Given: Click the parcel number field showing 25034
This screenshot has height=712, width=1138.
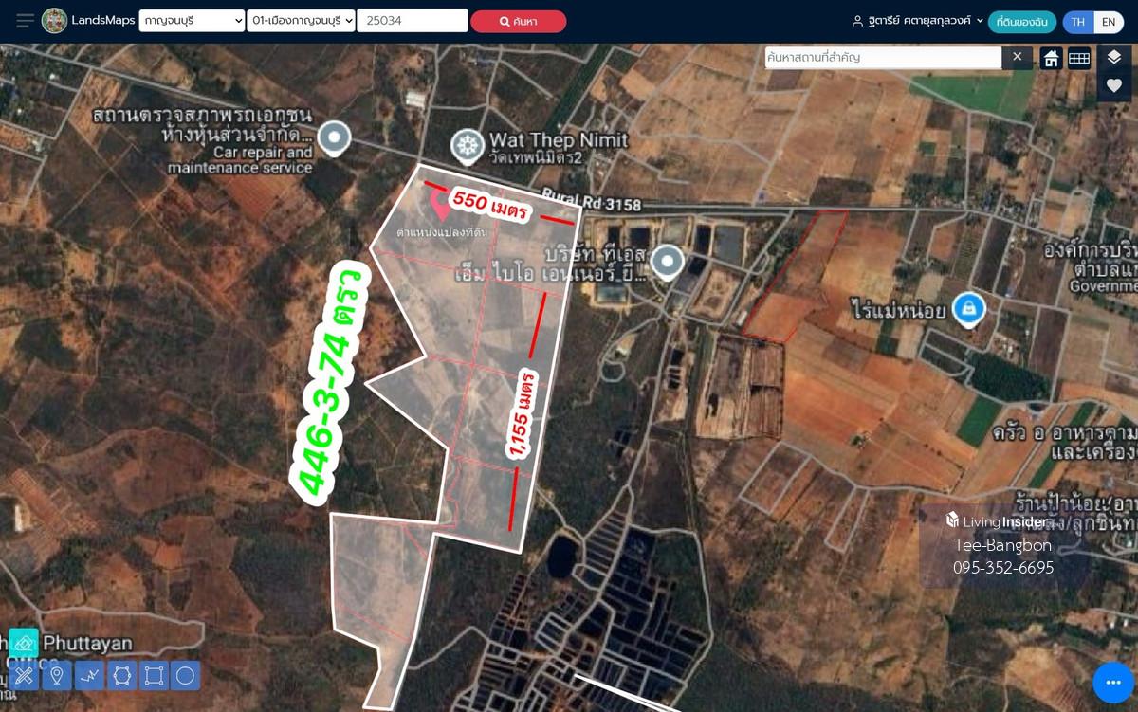Looking at the screenshot, I should pyautogui.click(x=413, y=21).
